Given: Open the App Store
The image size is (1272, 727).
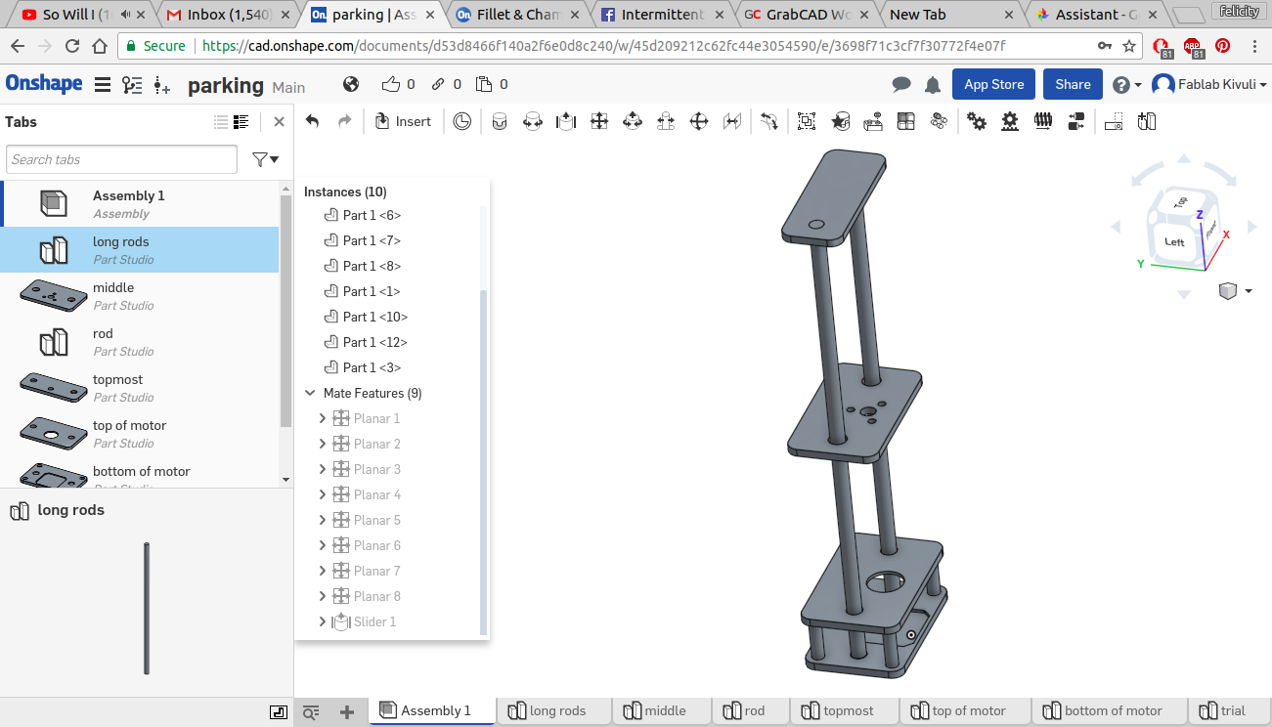Looking at the screenshot, I should [x=993, y=84].
